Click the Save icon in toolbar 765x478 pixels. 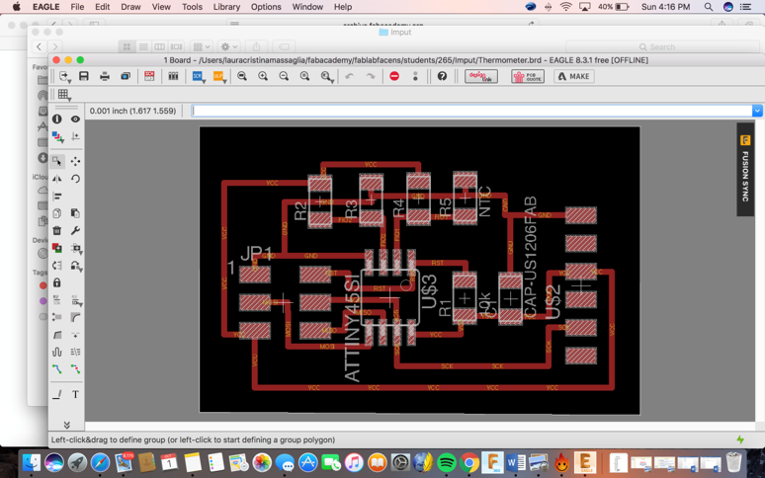(x=84, y=76)
